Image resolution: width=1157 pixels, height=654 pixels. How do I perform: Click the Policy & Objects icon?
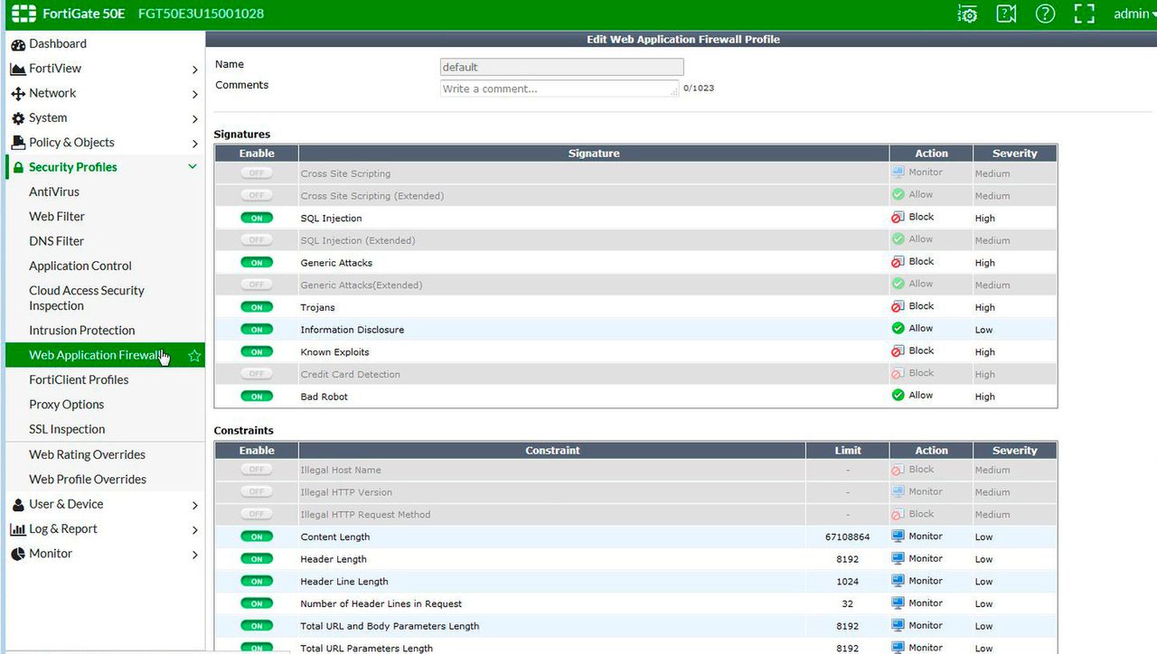pos(18,143)
